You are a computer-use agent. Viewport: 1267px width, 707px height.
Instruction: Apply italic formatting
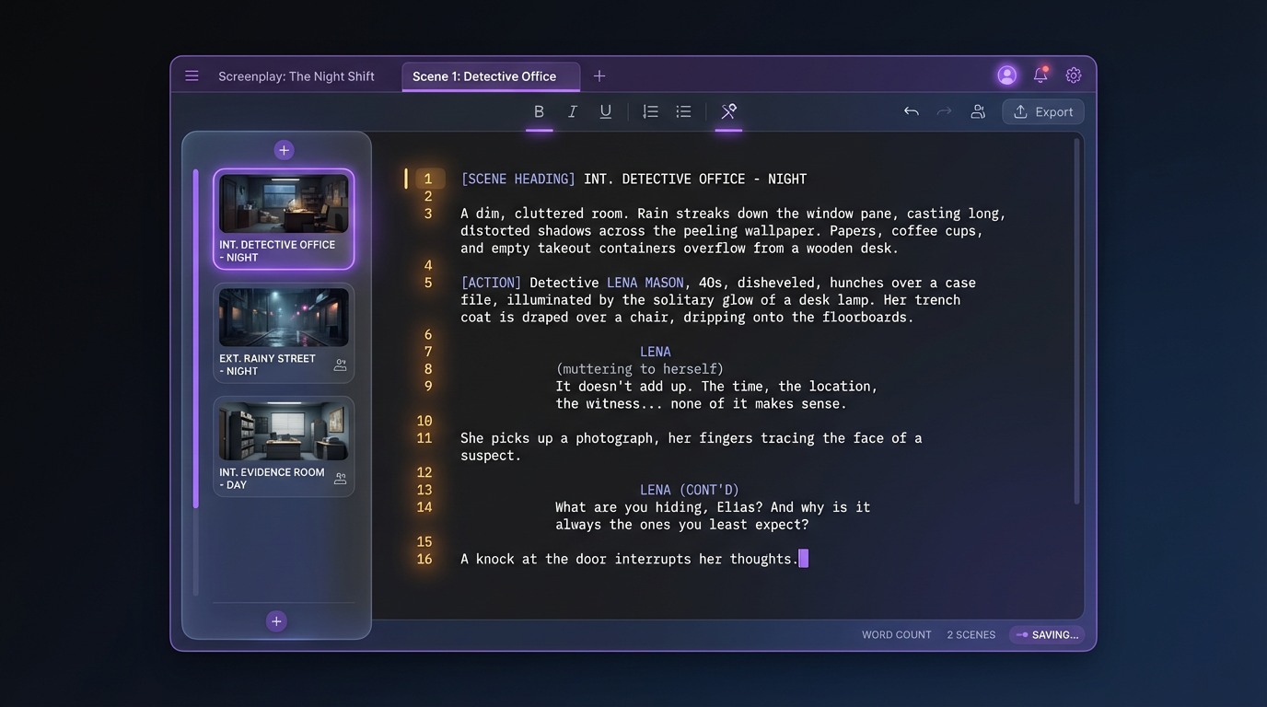click(x=573, y=110)
